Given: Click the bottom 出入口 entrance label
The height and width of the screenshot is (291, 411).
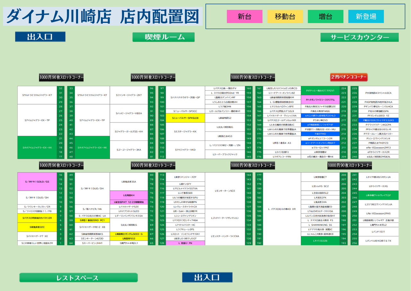Looking at the screenshot, I should [207, 277].
